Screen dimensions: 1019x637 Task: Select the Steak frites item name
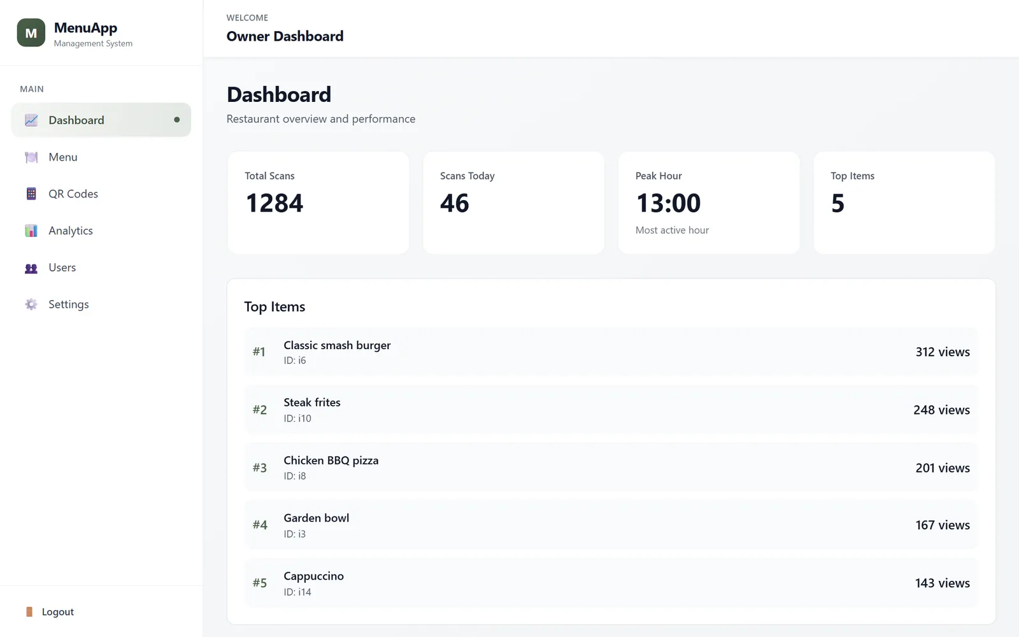312,402
